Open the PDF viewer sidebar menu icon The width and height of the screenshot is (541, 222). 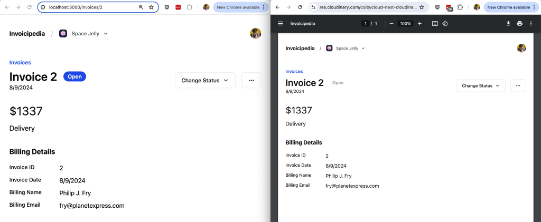pos(281,23)
